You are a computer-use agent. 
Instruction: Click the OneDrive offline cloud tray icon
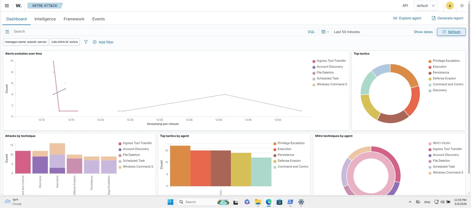click(x=418, y=202)
